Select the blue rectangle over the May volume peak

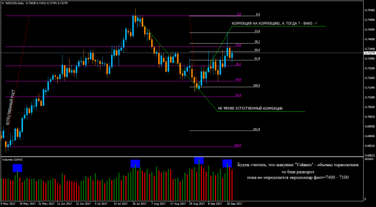pyautogui.click(x=17, y=168)
